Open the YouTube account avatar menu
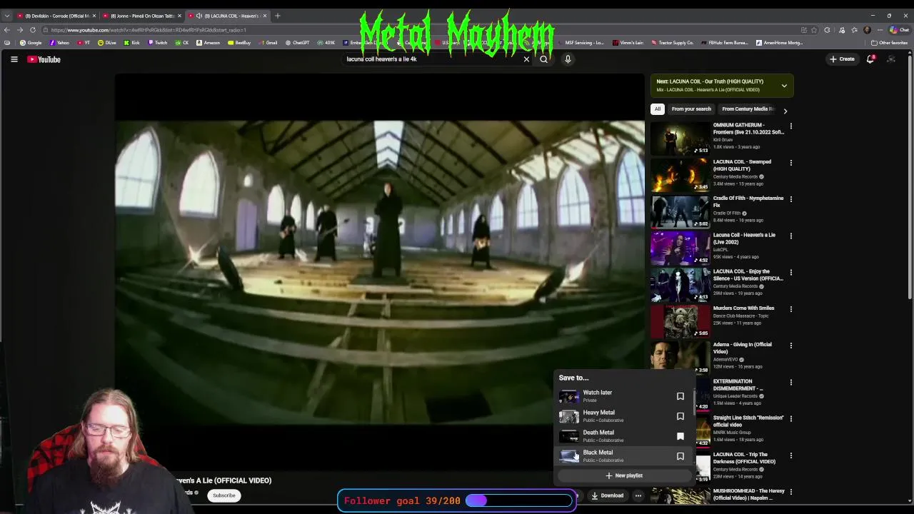Viewport: 914px width, 514px height. point(891,59)
